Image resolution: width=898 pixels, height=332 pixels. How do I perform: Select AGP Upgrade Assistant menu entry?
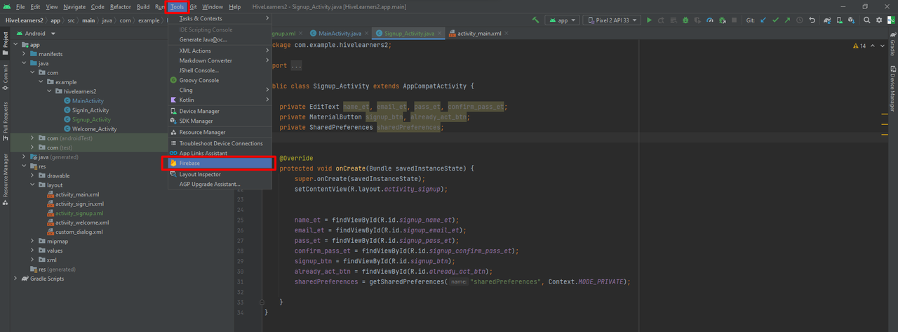point(220,184)
